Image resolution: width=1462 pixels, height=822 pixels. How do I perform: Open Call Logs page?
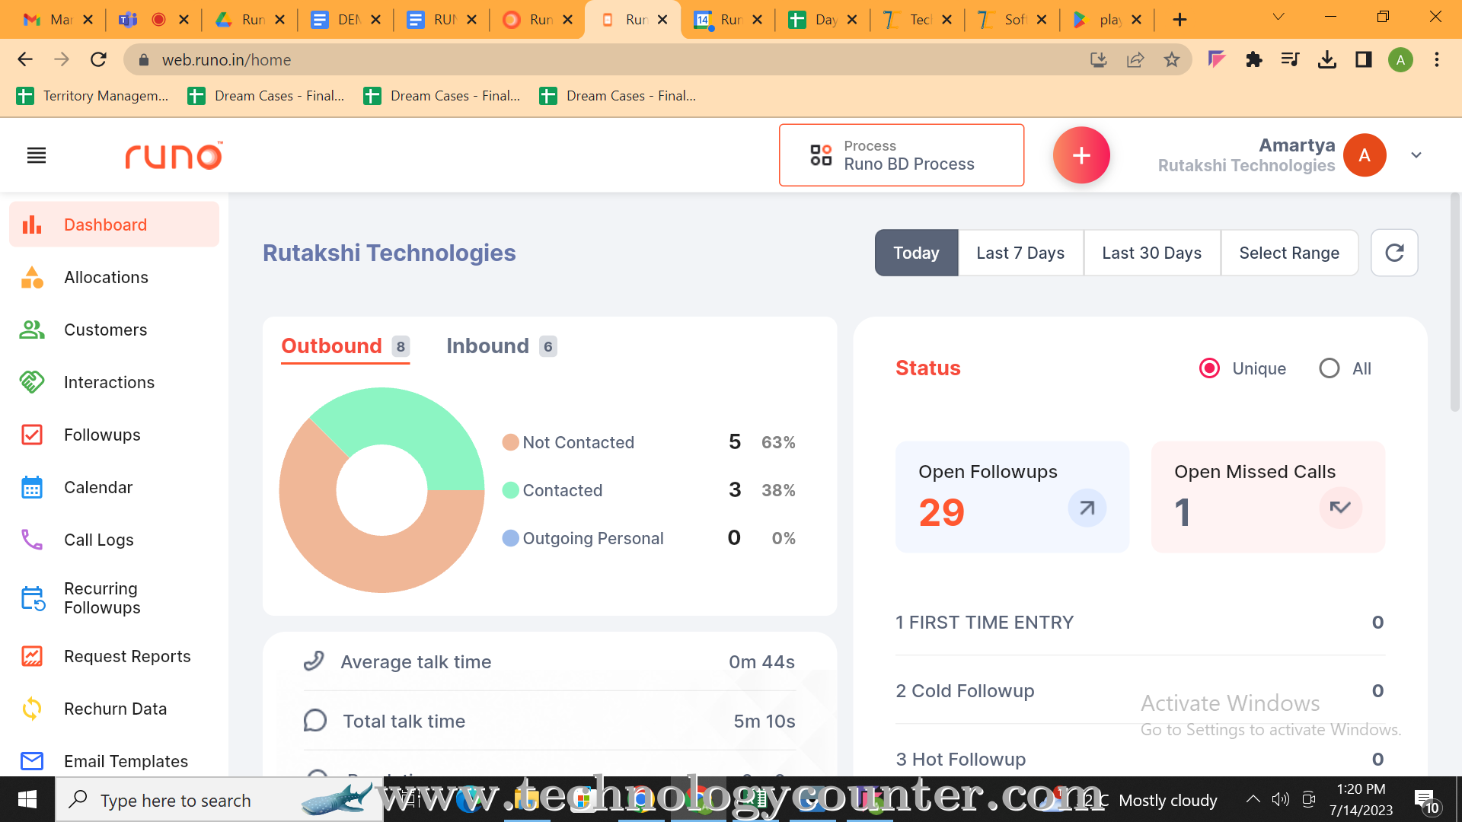pos(114,540)
